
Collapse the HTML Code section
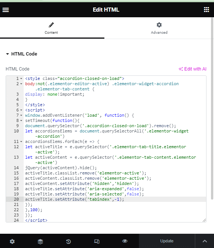pyautogui.click(x=21, y=54)
